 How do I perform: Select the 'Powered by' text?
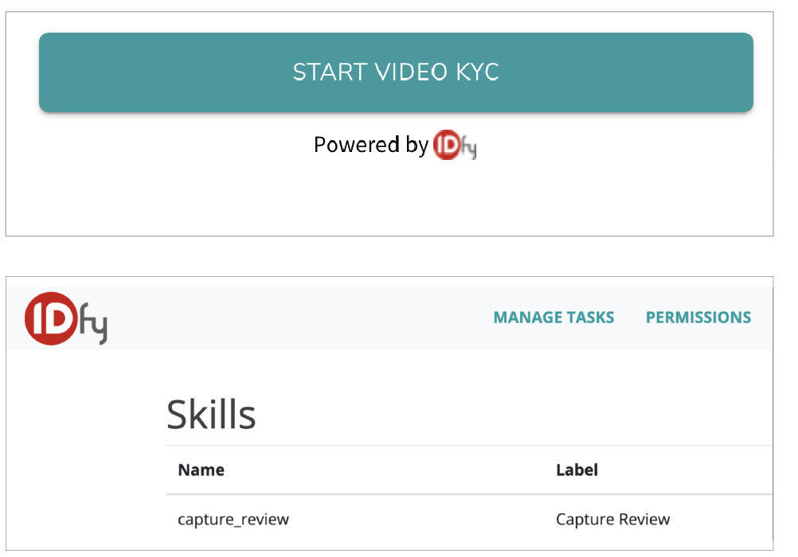pos(370,145)
